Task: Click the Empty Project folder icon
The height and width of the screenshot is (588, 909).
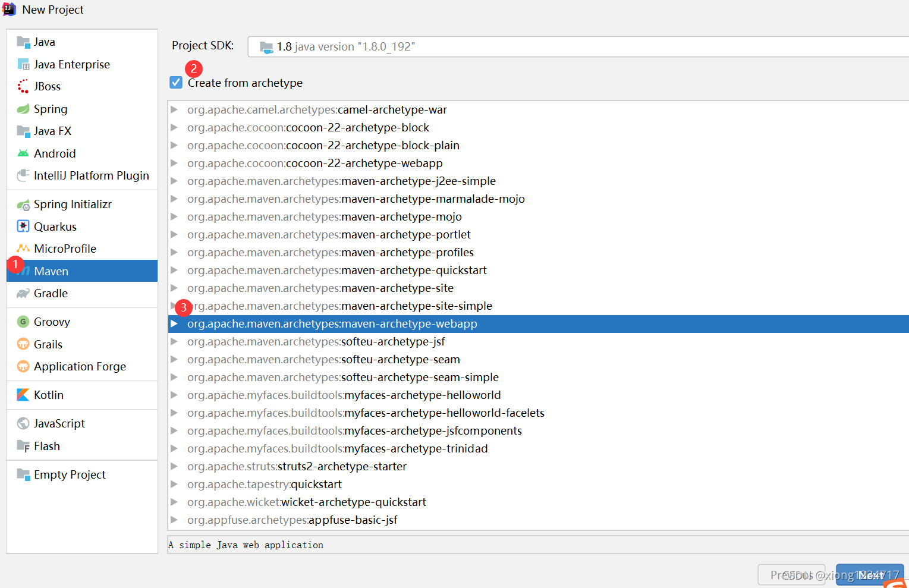Action: pos(23,474)
